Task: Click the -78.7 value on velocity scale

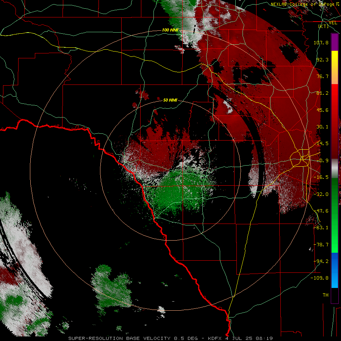Action: click(x=321, y=245)
